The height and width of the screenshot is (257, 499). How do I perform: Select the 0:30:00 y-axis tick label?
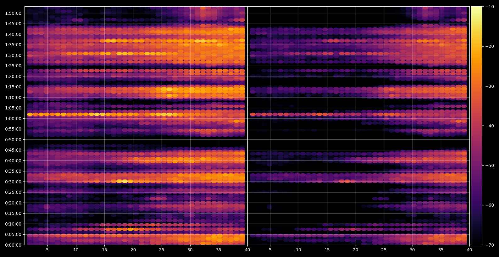(13, 182)
